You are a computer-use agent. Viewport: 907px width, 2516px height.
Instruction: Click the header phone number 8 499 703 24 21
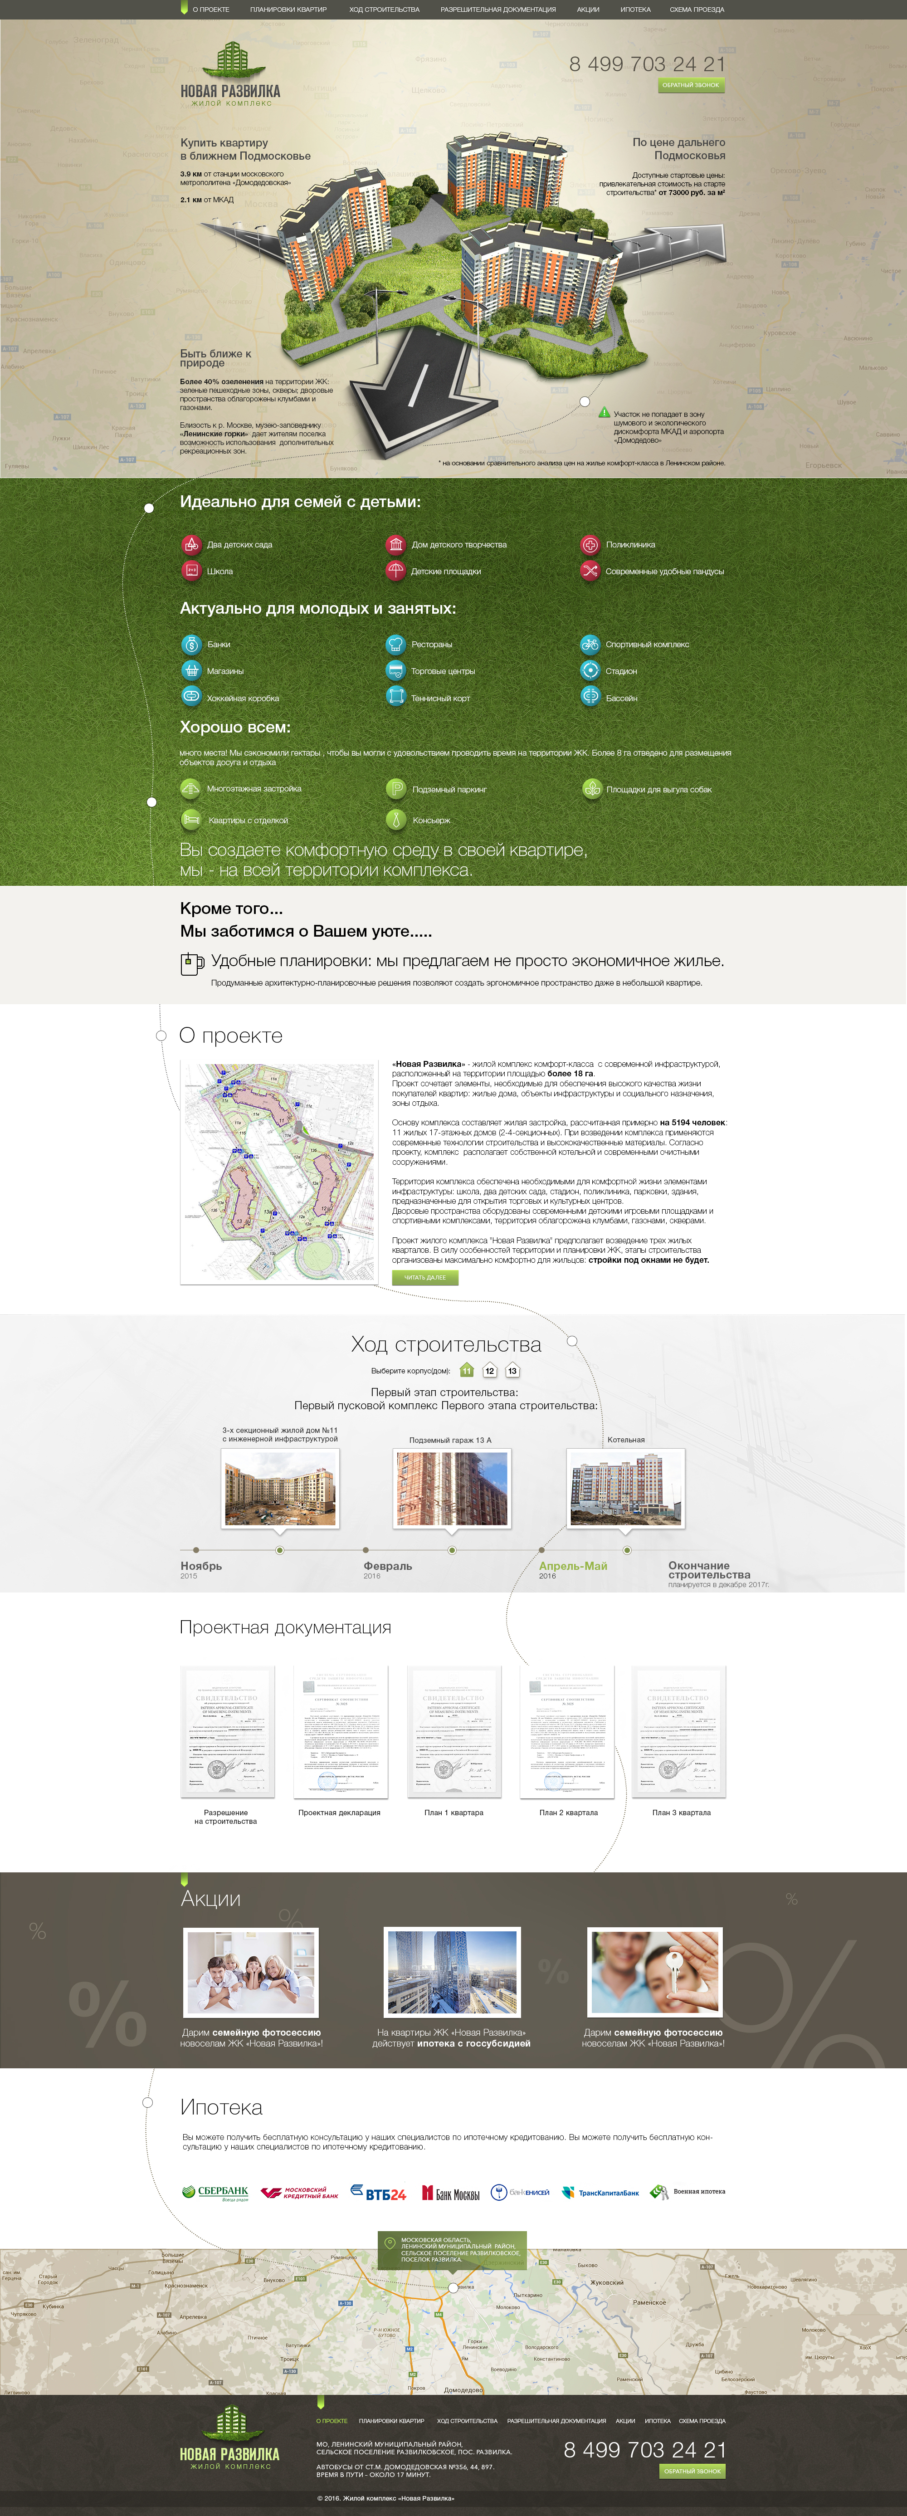click(x=647, y=64)
